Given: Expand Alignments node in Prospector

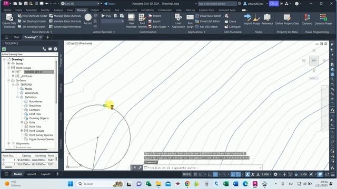Looking at the screenshot, I should point(9,143).
